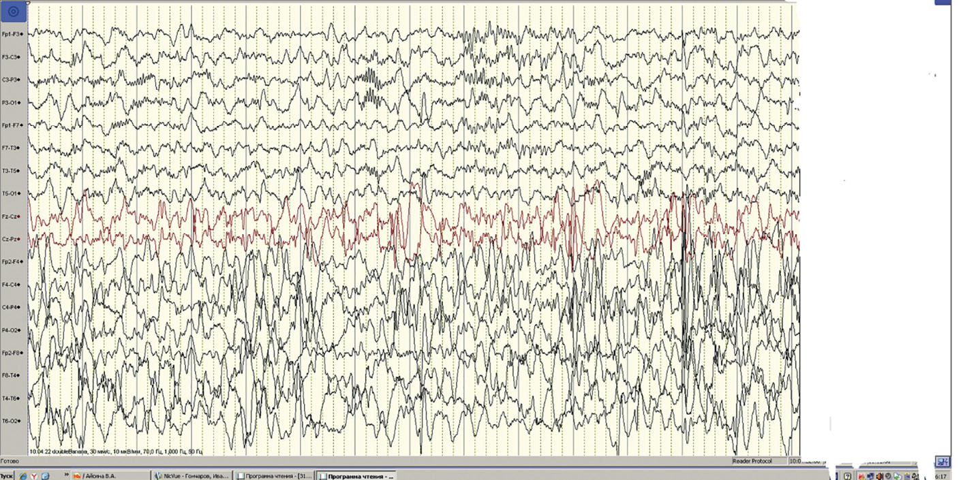The width and height of the screenshot is (963, 480).
Task: Click the Kaspersky antivirus tray icon
Action: (x=862, y=476)
